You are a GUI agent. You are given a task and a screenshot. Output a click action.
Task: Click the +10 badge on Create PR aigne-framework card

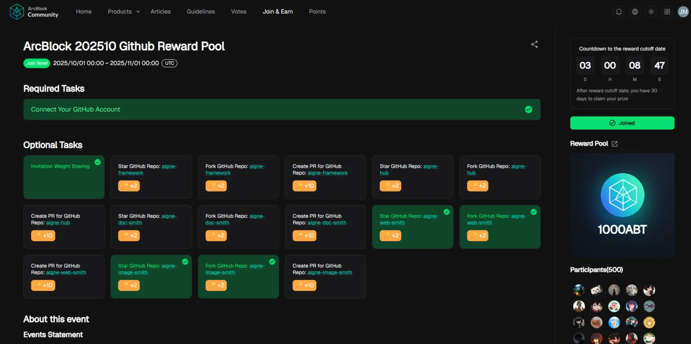(304, 186)
